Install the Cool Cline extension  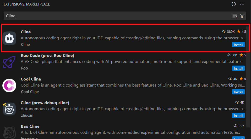point(238,92)
